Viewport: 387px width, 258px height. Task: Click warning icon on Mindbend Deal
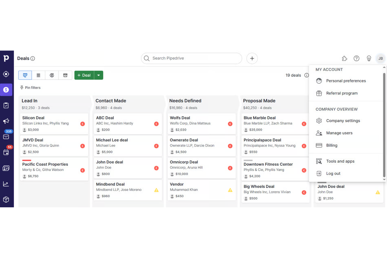click(156, 190)
